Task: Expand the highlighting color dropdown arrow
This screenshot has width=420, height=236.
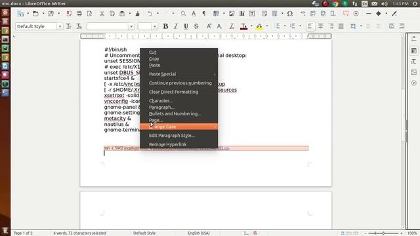Action: (x=267, y=26)
